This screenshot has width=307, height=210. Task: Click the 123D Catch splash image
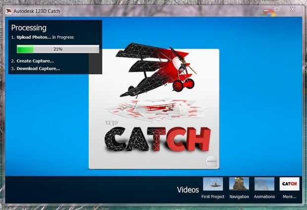click(x=154, y=109)
